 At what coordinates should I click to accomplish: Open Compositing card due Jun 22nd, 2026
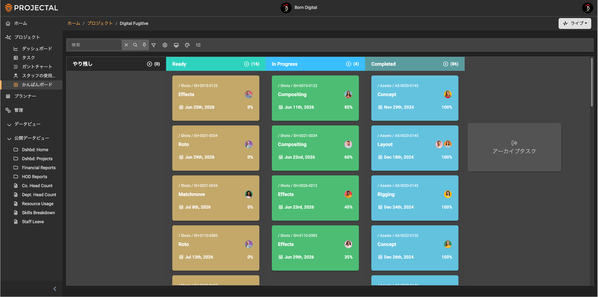tap(315, 148)
